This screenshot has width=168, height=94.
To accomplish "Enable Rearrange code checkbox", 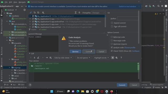I will pos(112,40).
